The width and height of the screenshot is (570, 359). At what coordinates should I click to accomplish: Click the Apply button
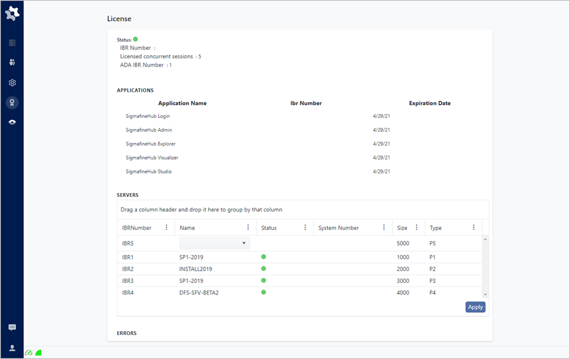coord(475,307)
